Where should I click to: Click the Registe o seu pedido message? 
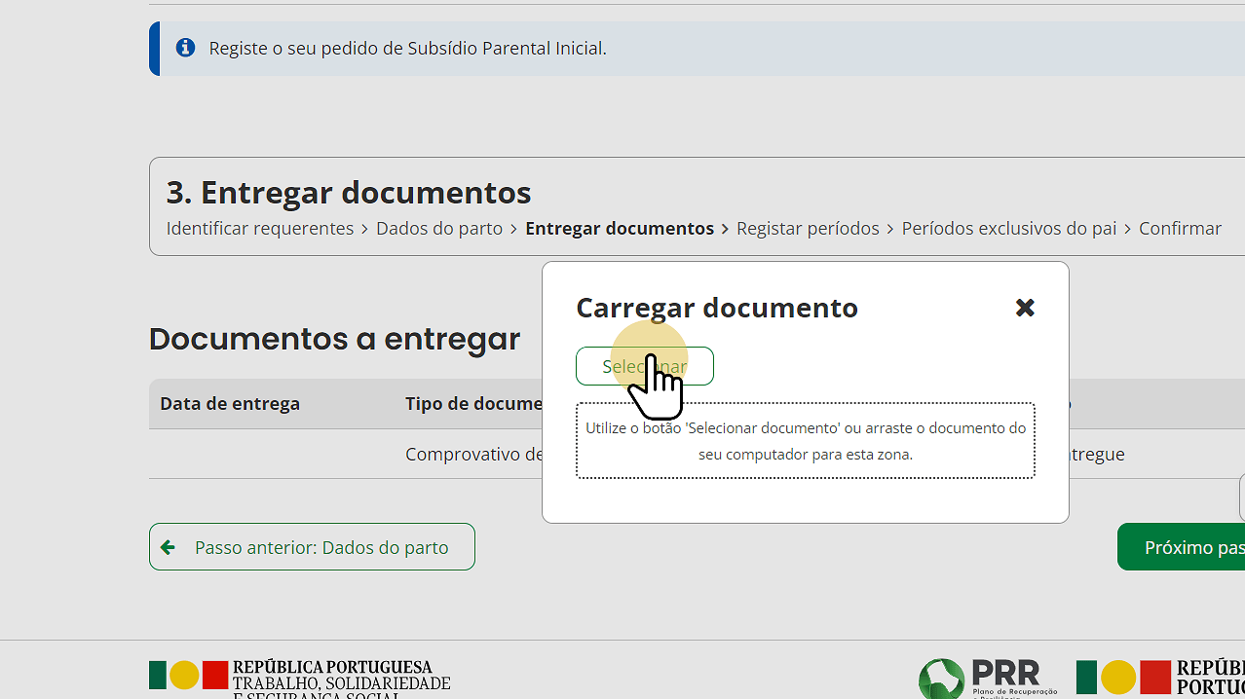point(407,48)
